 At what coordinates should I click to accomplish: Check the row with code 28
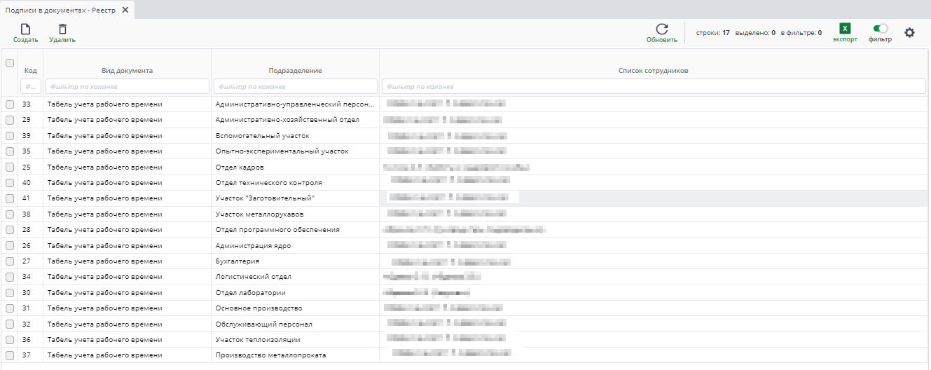10,230
